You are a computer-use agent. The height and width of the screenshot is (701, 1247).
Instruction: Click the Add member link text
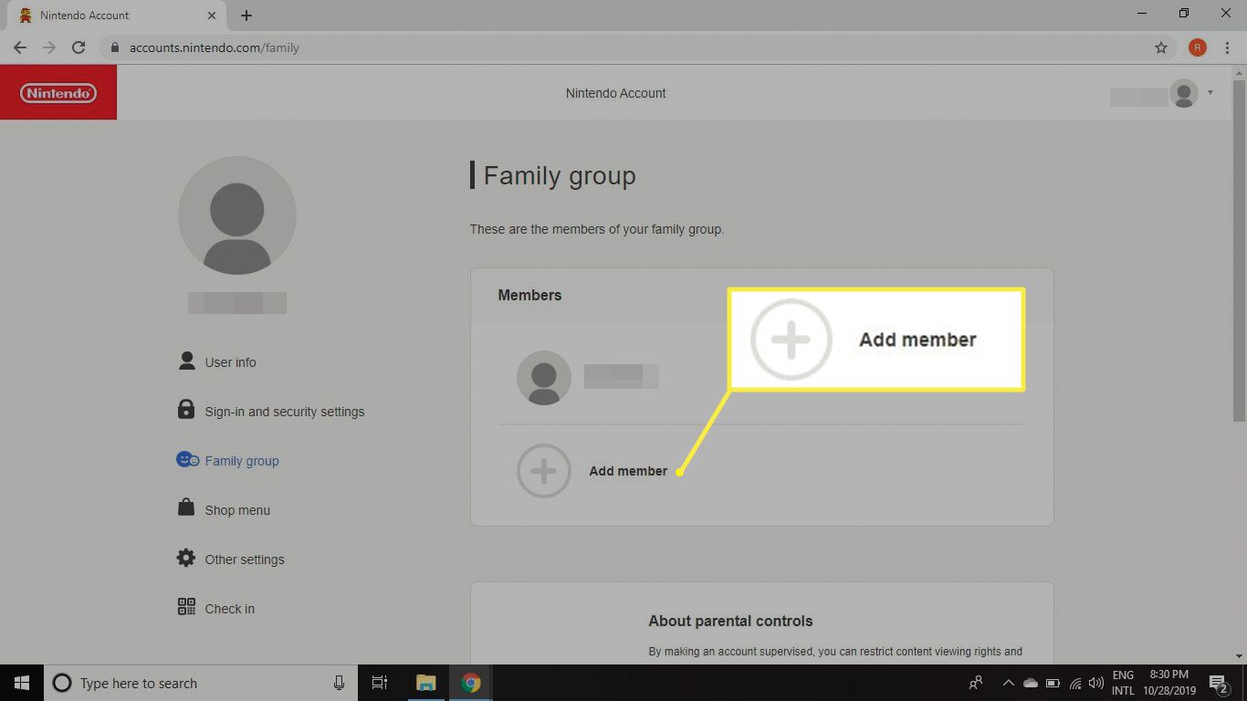tap(628, 471)
